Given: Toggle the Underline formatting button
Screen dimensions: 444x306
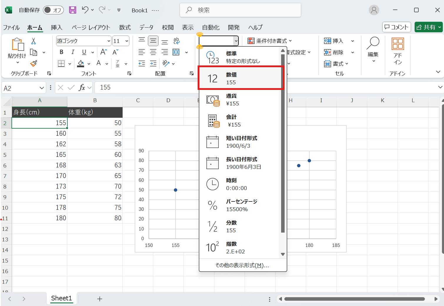Looking at the screenshot, I should 84,52.
